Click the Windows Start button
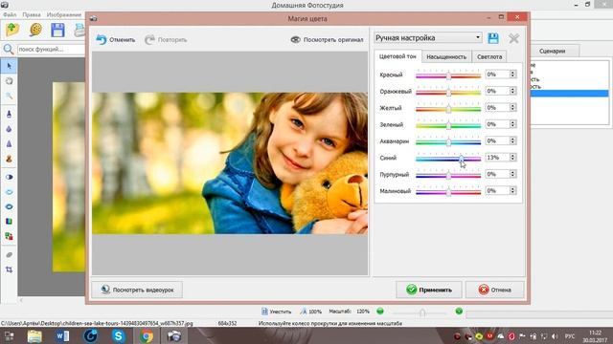The width and height of the screenshot is (613, 344). 9,335
